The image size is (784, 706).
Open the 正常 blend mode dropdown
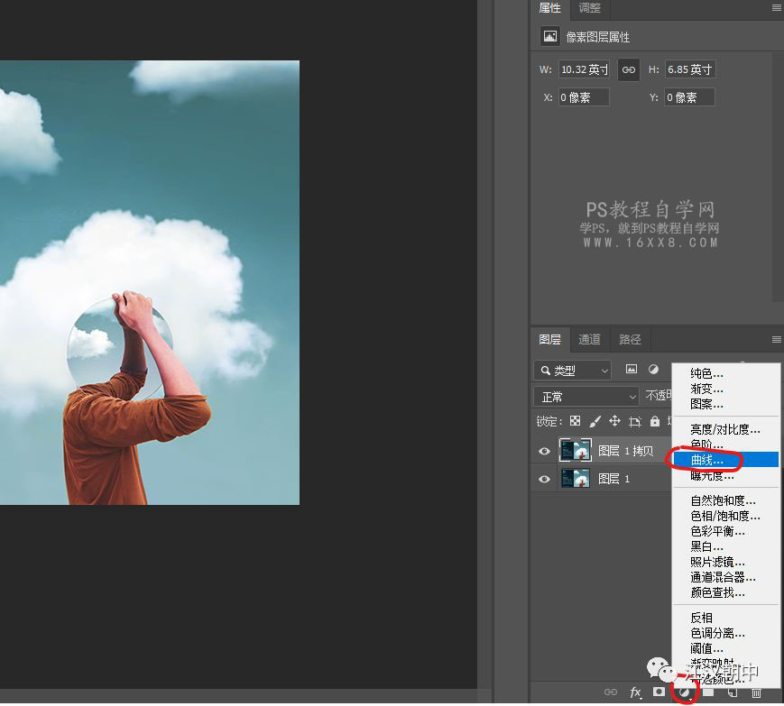[x=585, y=395]
